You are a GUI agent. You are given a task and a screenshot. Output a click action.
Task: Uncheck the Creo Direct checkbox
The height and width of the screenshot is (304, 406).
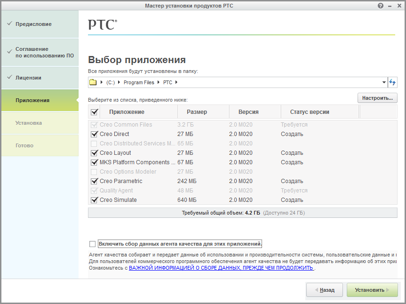pos(94,134)
